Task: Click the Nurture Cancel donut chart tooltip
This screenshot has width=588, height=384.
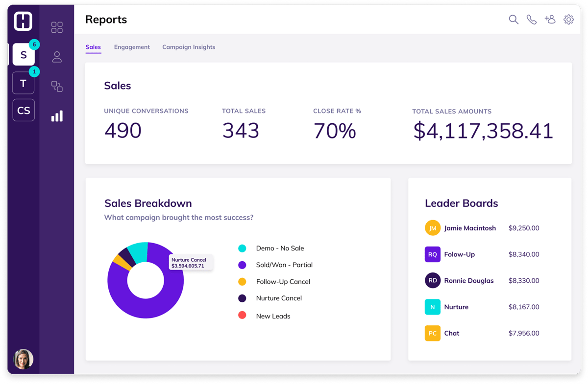Action: [x=191, y=262]
